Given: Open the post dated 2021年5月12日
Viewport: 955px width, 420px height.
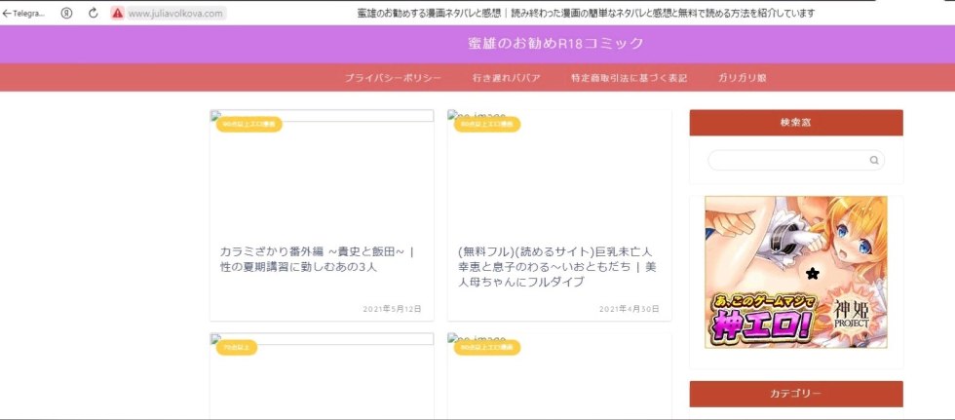Looking at the screenshot, I should 317,257.
